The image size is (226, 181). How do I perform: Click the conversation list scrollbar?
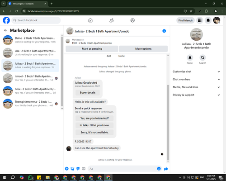[62, 71]
